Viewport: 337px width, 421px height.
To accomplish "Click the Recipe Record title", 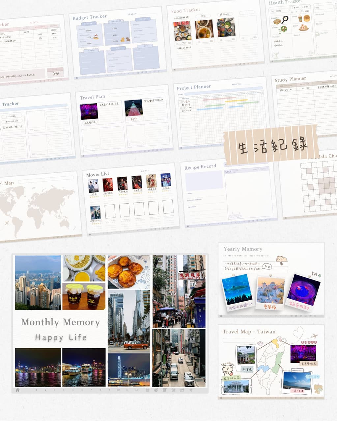I will 200,167.
